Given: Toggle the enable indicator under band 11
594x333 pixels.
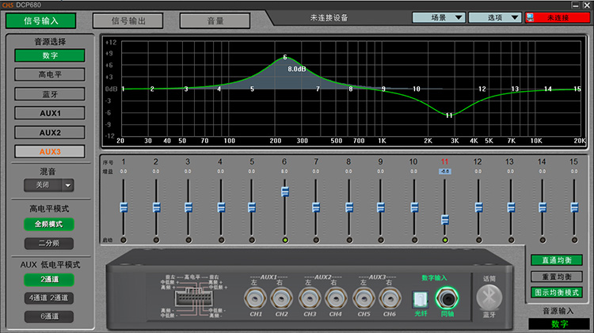Looking at the screenshot, I should click(445, 240).
